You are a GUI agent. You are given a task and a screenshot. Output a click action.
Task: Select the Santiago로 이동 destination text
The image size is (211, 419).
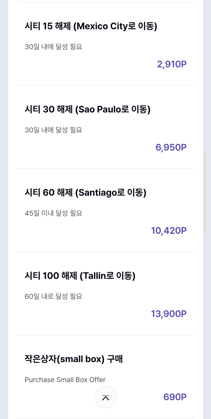(x=111, y=193)
